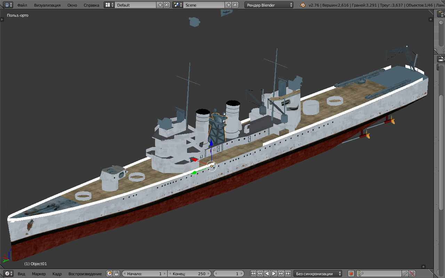Open the Outliner editor type icon
This screenshot has width=445, height=278.
click(x=440, y=14)
